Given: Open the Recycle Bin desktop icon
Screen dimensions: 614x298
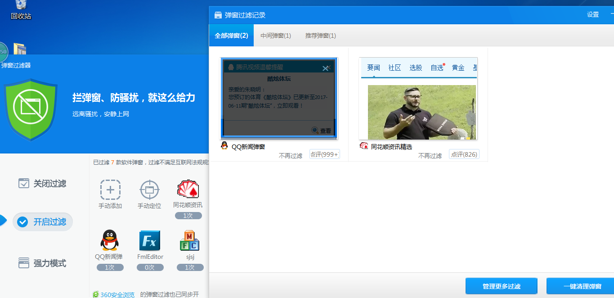Looking at the screenshot, I should coord(21,10).
